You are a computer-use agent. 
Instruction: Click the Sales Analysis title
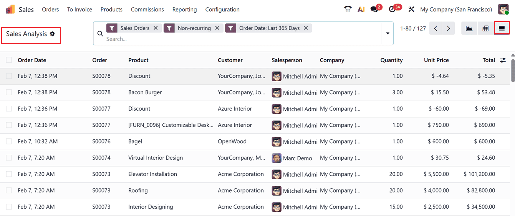26,34
